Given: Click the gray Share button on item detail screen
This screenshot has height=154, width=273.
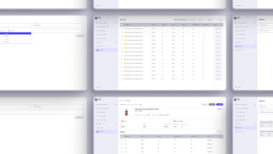Looking at the screenshot, I should [212, 104].
